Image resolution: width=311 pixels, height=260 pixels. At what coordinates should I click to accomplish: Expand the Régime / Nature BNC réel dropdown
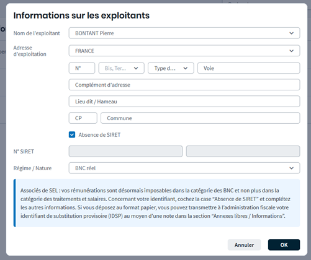[x=184, y=168]
